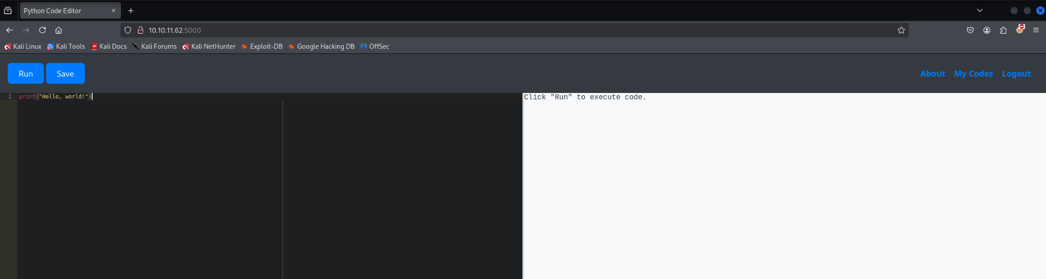
Task: Bookmark this page with star icon
Action: pos(901,30)
